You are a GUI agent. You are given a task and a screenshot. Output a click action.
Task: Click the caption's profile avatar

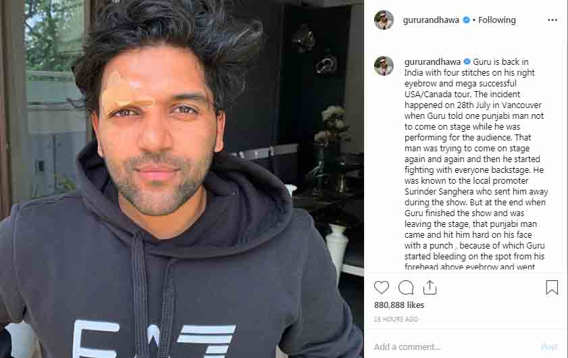click(x=384, y=66)
